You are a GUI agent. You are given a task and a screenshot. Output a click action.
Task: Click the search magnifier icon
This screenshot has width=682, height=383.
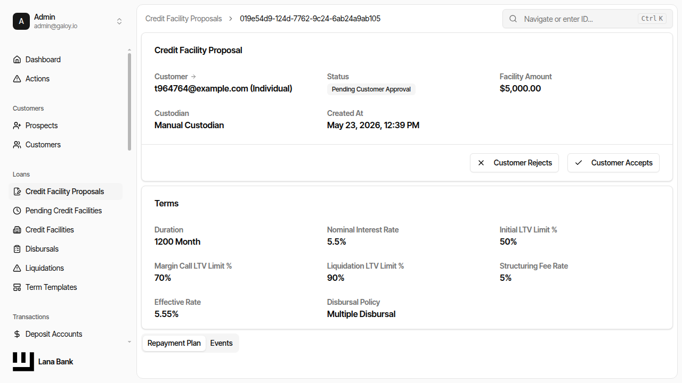pos(513,19)
